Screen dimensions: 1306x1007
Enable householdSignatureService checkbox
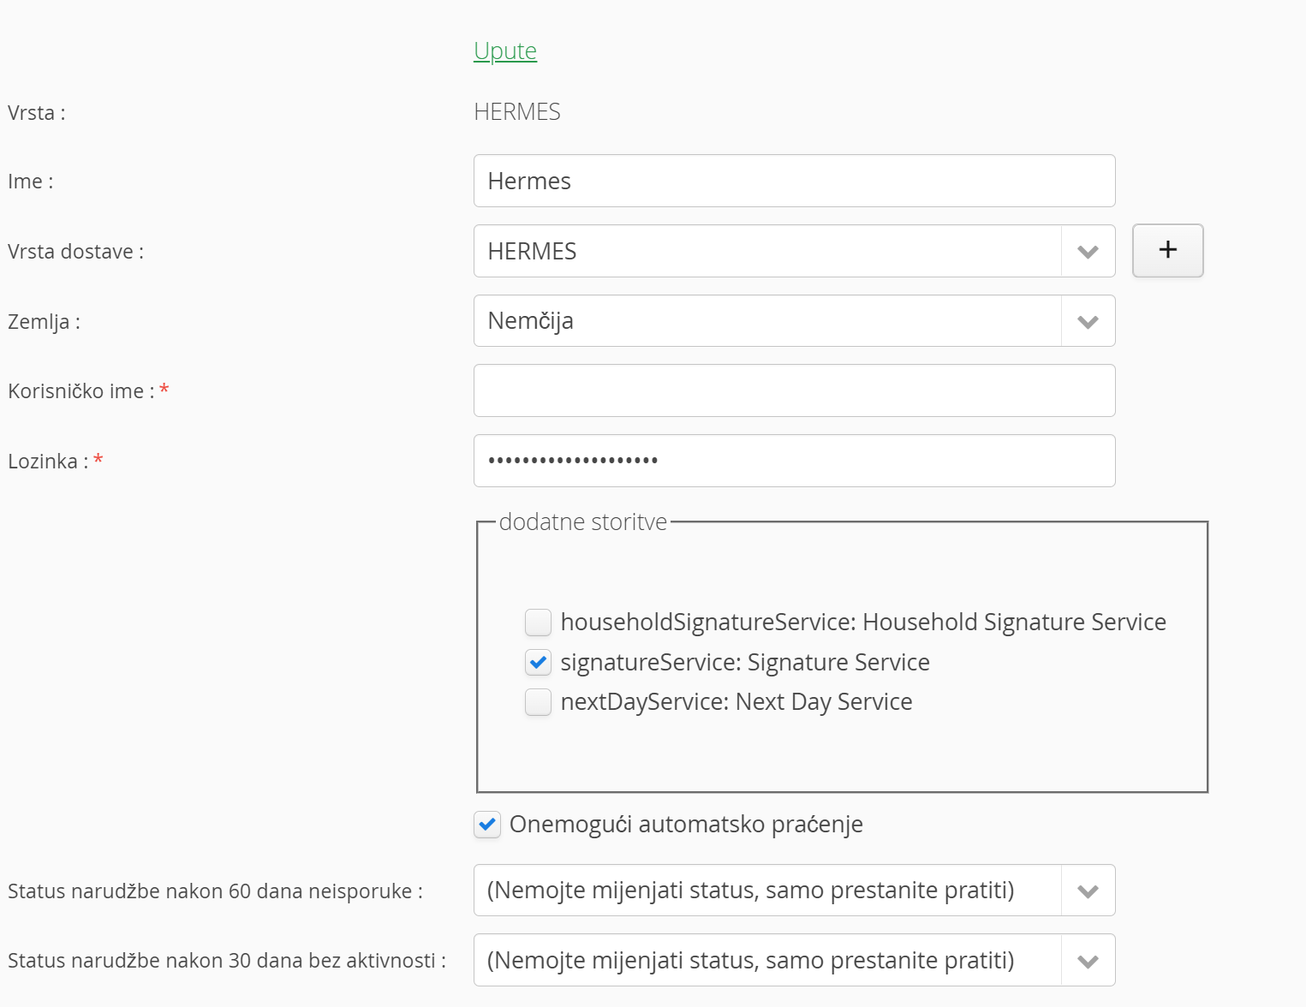[x=538, y=623]
